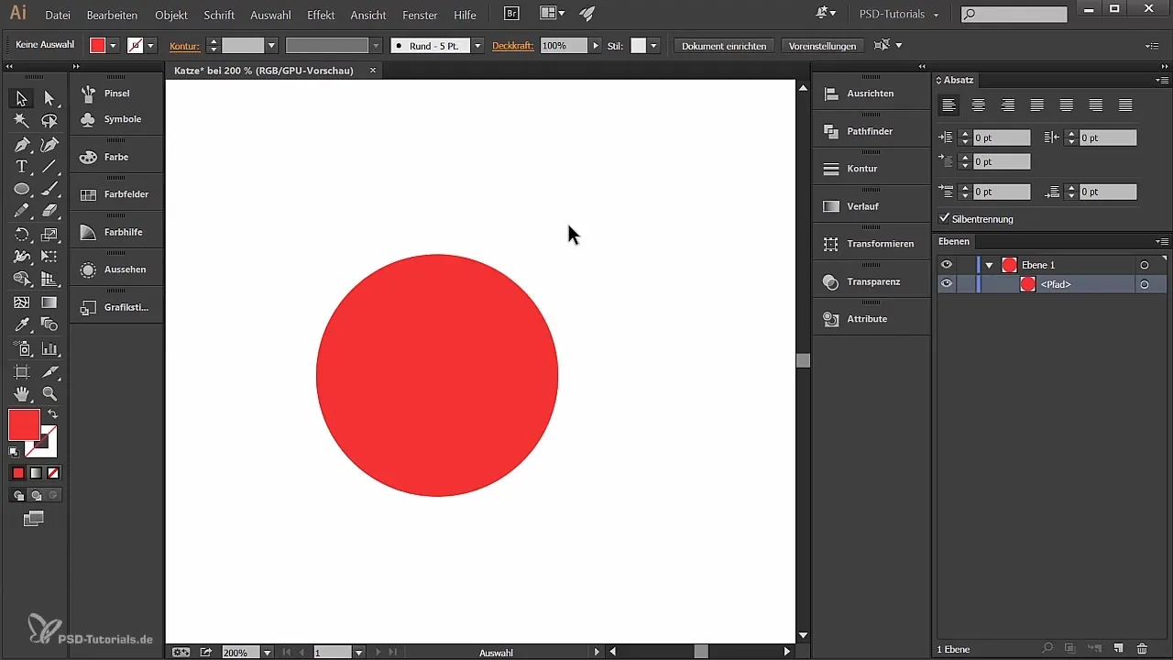Image resolution: width=1173 pixels, height=660 pixels.
Task: Select the Artboard tool
Action: [21, 371]
